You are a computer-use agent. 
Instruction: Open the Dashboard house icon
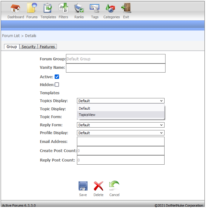click(15, 8)
